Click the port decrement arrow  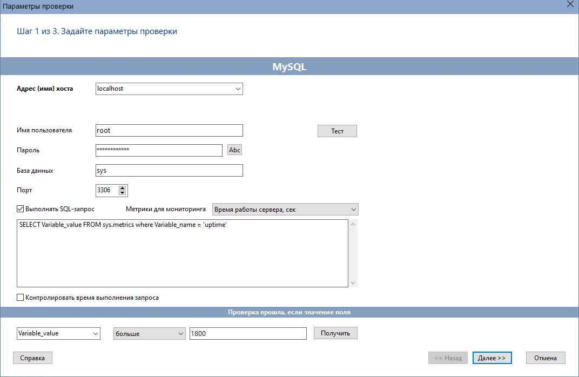click(x=123, y=193)
